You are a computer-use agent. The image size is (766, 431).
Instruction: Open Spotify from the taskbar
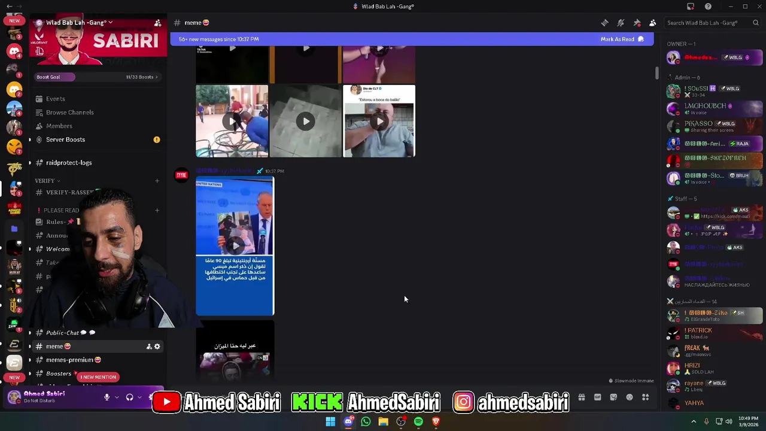(x=418, y=421)
